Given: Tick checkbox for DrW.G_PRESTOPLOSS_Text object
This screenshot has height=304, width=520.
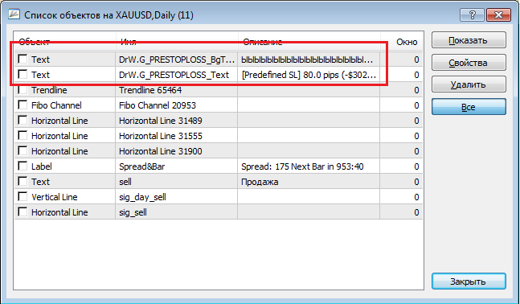Looking at the screenshot, I should pyautogui.click(x=23, y=74).
